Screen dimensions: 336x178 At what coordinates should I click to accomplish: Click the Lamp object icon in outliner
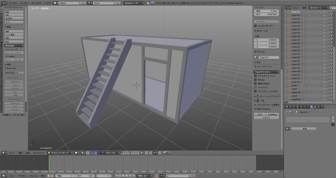[x=289, y=85]
